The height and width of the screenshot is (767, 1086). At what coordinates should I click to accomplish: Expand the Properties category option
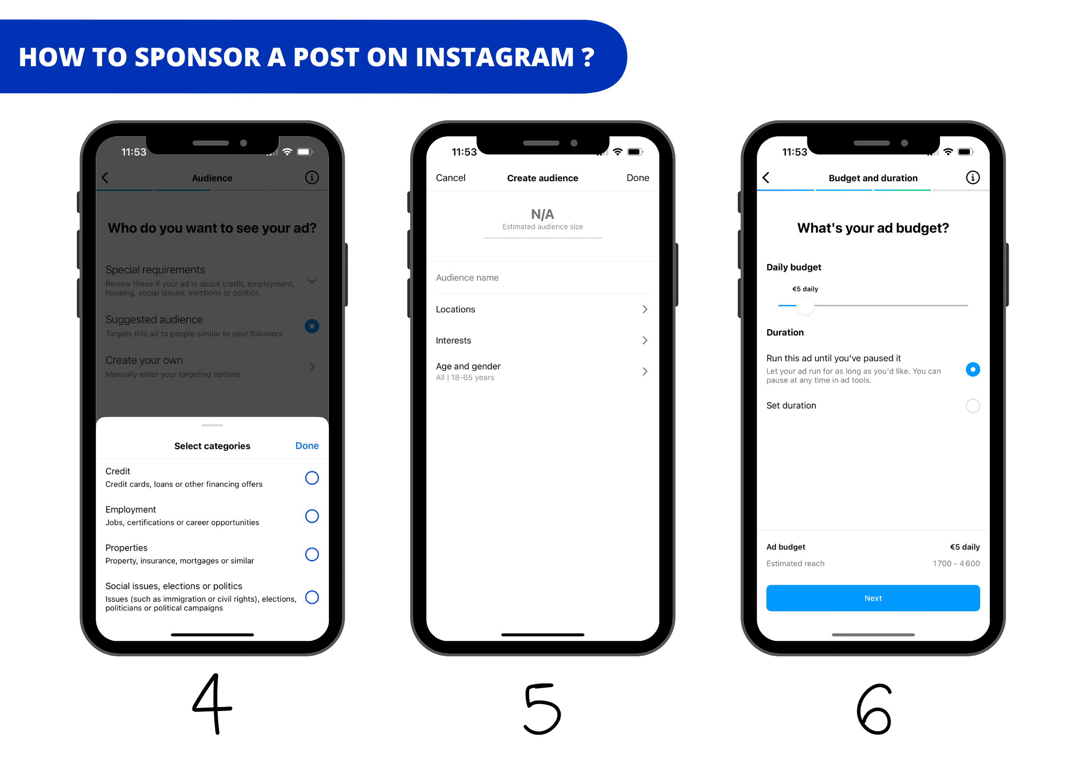click(x=312, y=554)
